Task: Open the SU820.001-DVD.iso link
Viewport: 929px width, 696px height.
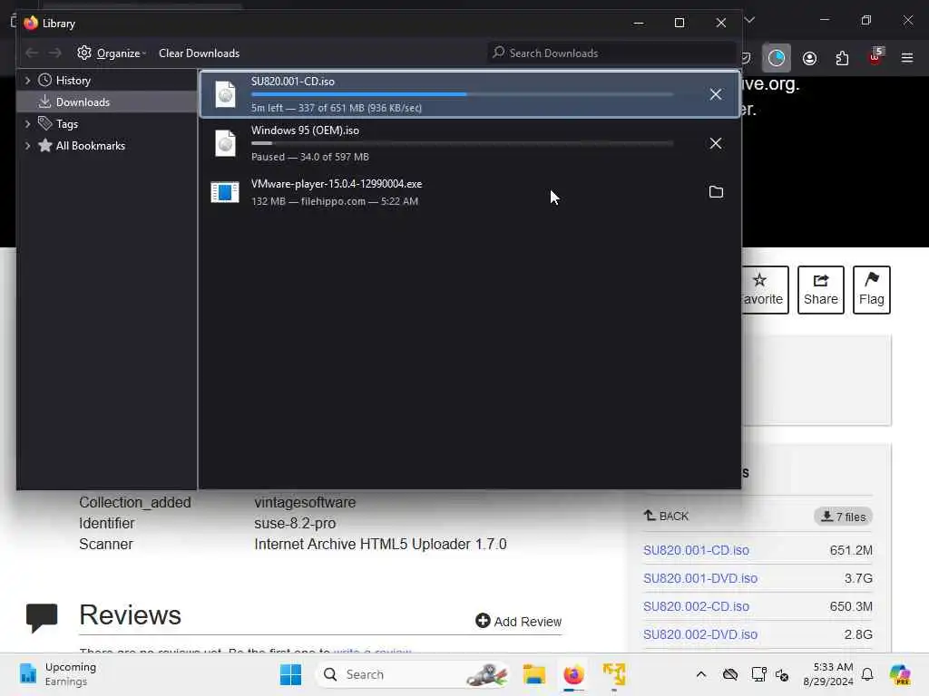Action: 699,578
